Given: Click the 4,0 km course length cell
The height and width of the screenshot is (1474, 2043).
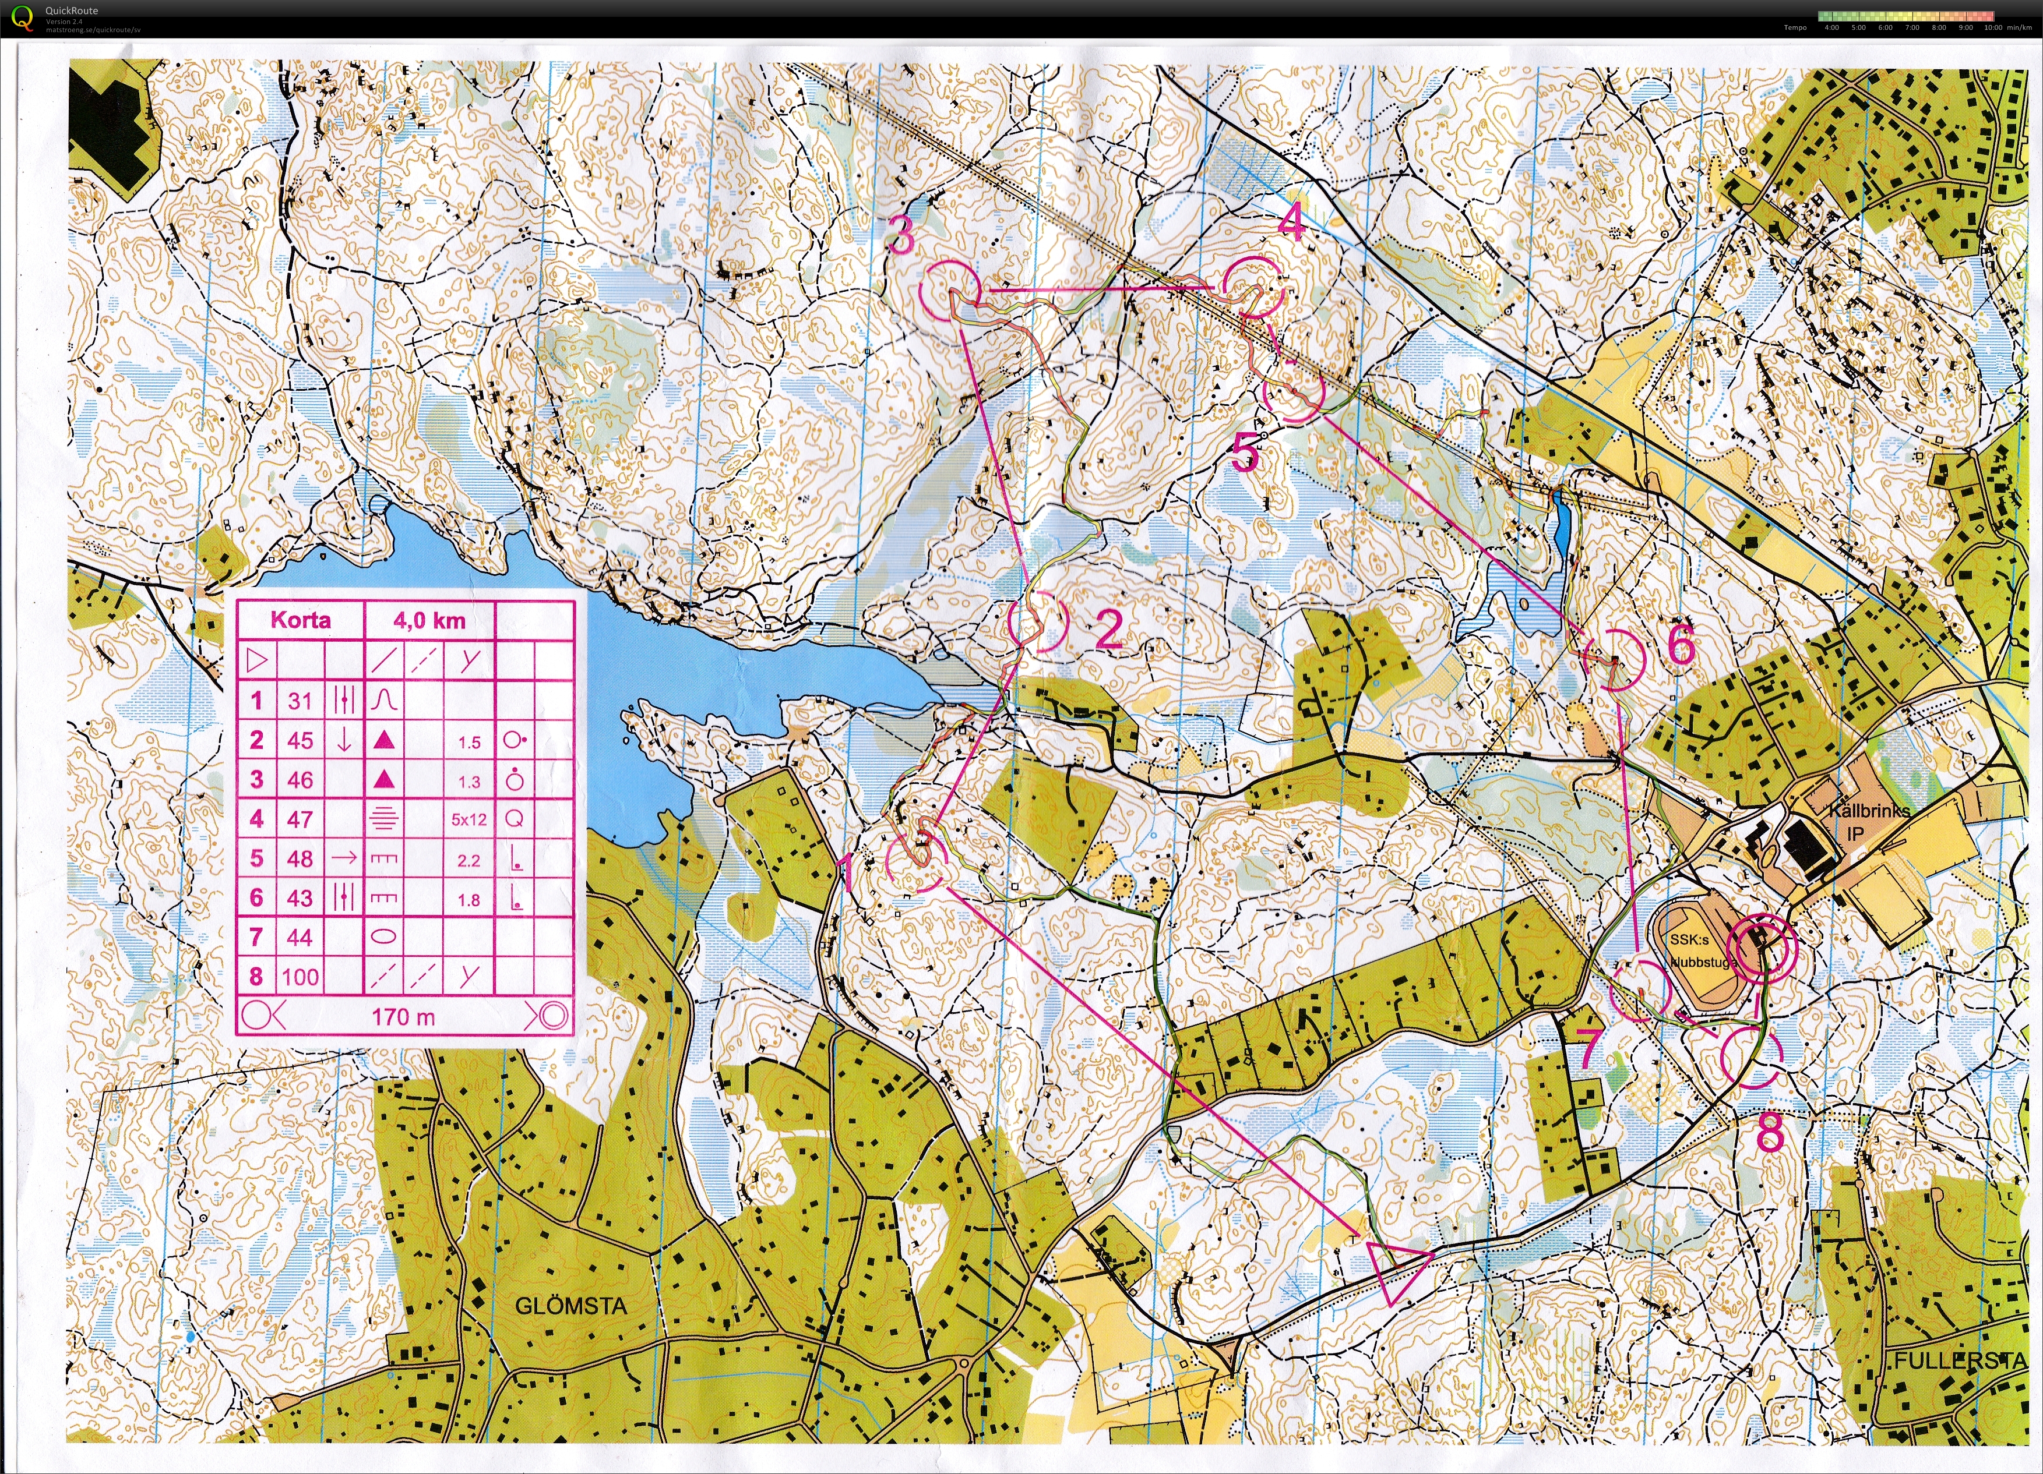Looking at the screenshot, I should coord(429,620).
